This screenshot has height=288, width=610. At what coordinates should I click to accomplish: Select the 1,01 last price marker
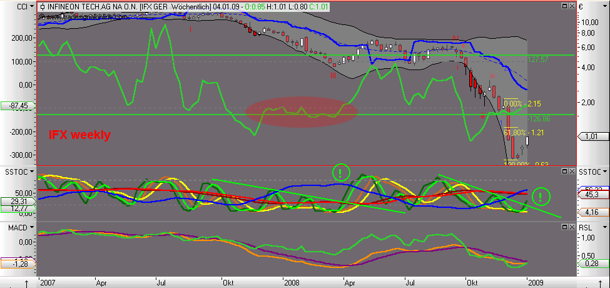[x=593, y=136]
